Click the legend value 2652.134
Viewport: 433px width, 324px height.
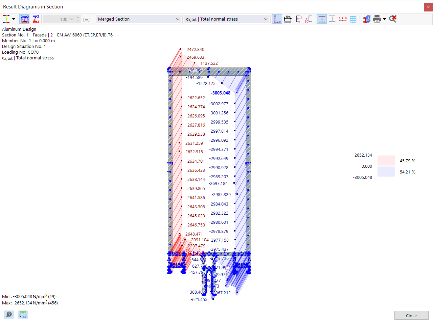coord(363,155)
